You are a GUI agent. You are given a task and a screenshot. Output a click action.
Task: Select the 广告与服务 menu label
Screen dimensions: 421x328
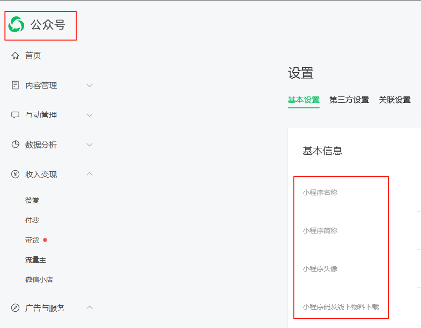45,308
